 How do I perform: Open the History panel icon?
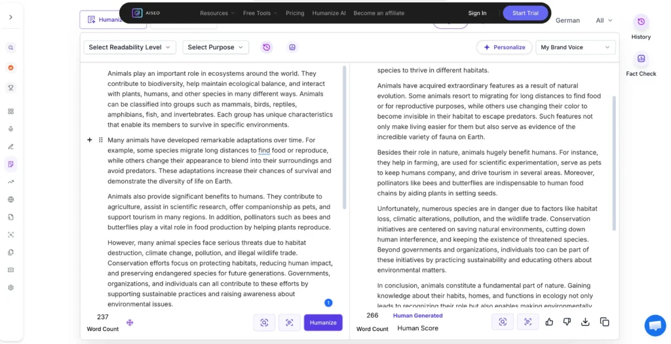(x=641, y=22)
